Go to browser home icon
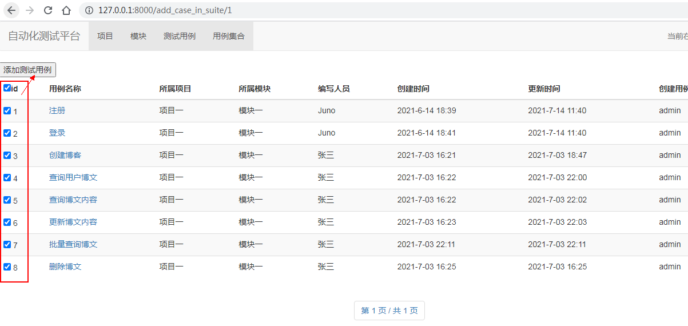This screenshot has width=688, height=326. tap(66, 10)
